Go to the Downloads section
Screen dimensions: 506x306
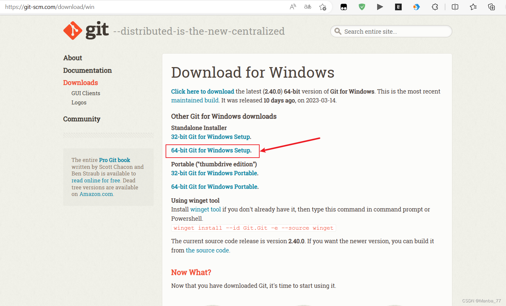(x=80, y=83)
